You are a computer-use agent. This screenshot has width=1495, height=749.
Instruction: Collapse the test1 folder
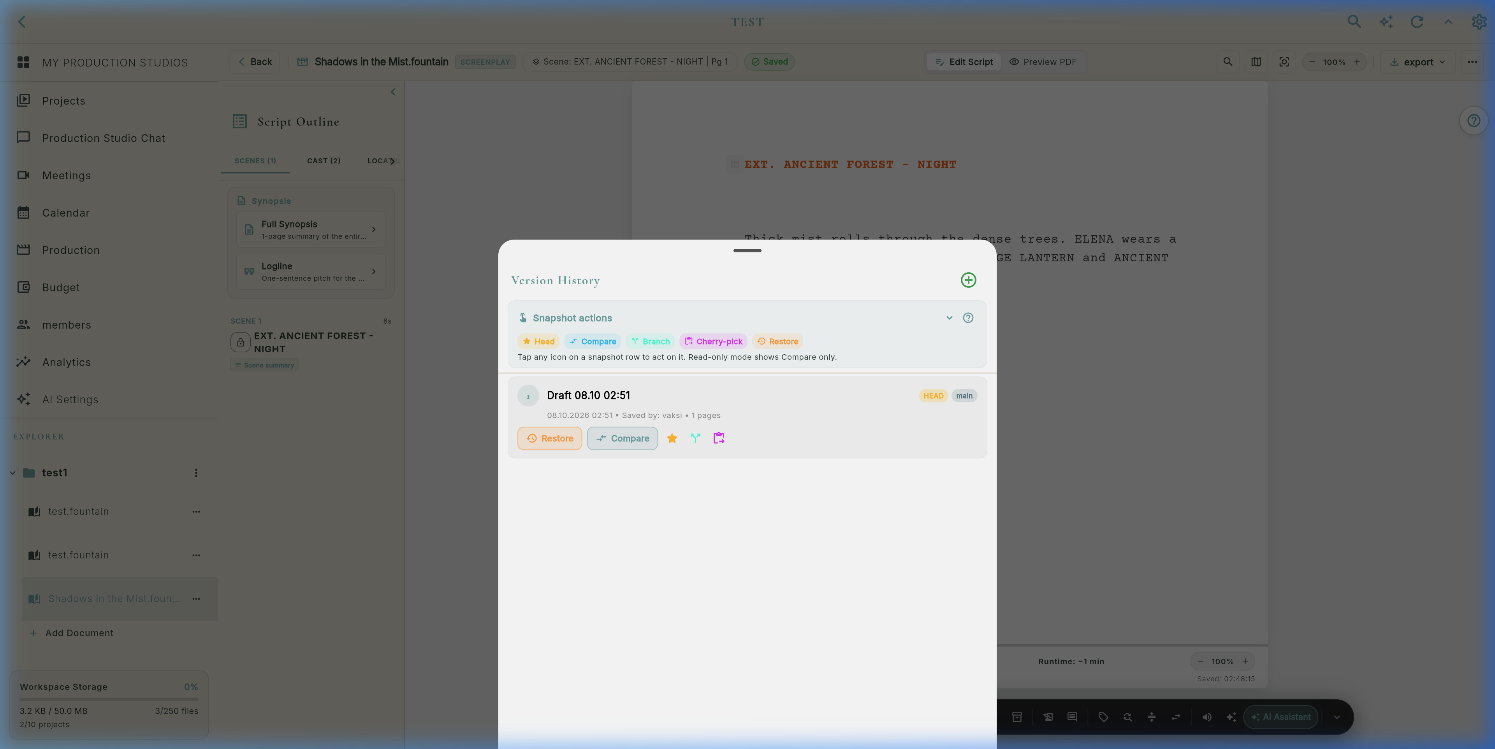pyautogui.click(x=12, y=473)
